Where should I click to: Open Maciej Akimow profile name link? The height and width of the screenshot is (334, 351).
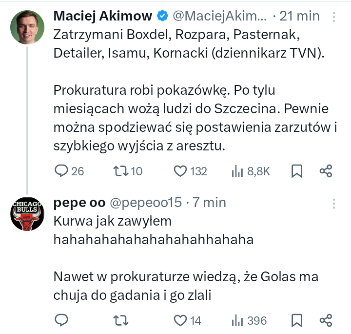[103, 16]
